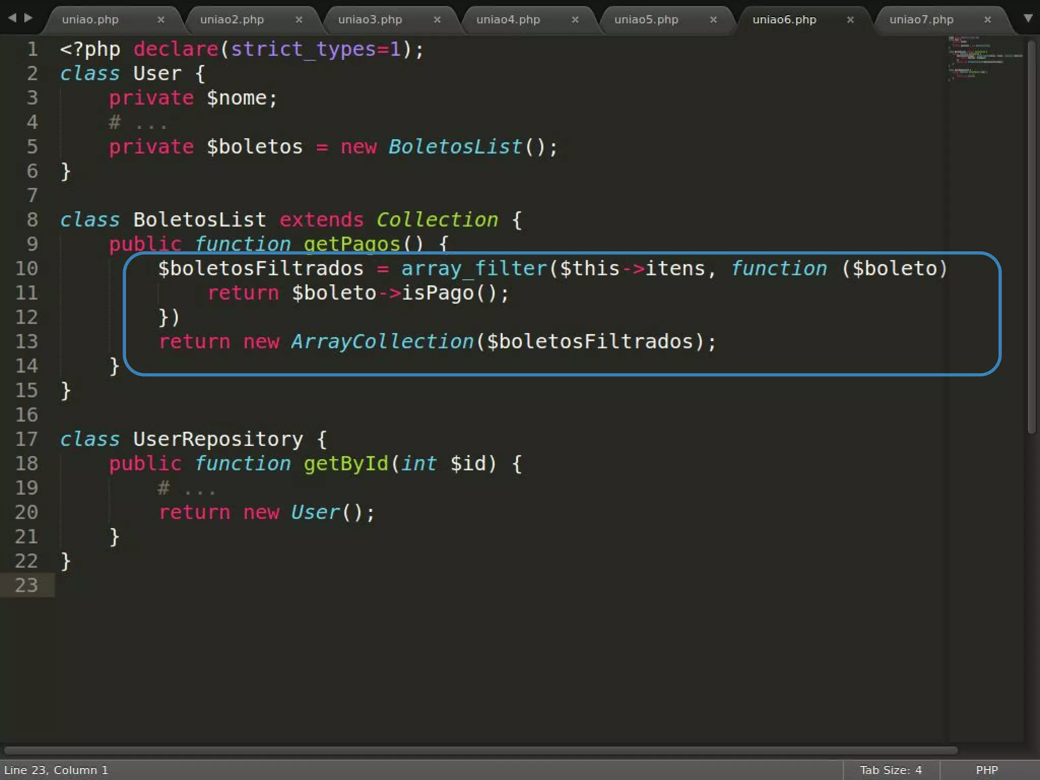Viewport: 1040px width, 780px height.
Task: Open the Tab Size: 4 menu
Action: (891, 770)
